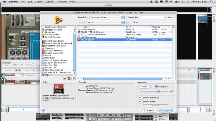Click the Cancel button

coord(151,111)
